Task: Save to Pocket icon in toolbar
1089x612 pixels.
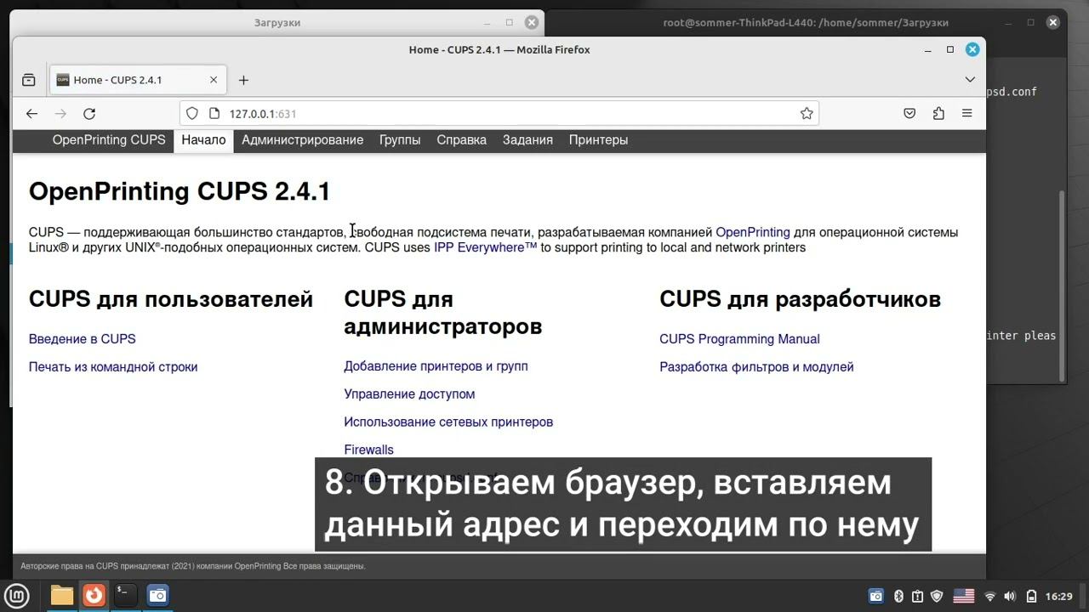Action: (909, 113)
